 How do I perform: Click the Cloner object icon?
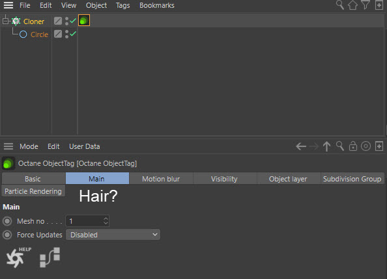coord(16,21)
